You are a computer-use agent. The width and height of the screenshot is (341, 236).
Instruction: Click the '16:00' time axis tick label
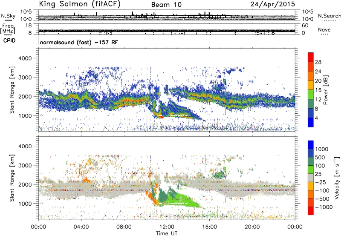209,227
